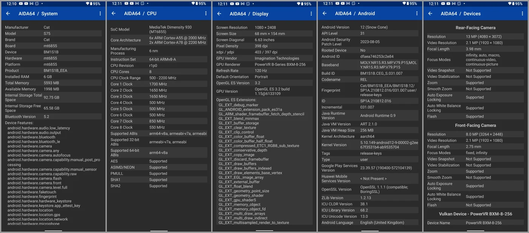This screenshot has width=529, height=233.
Task: Select Bluetooth Version 5.2 row
Action: tap(53, 117)
